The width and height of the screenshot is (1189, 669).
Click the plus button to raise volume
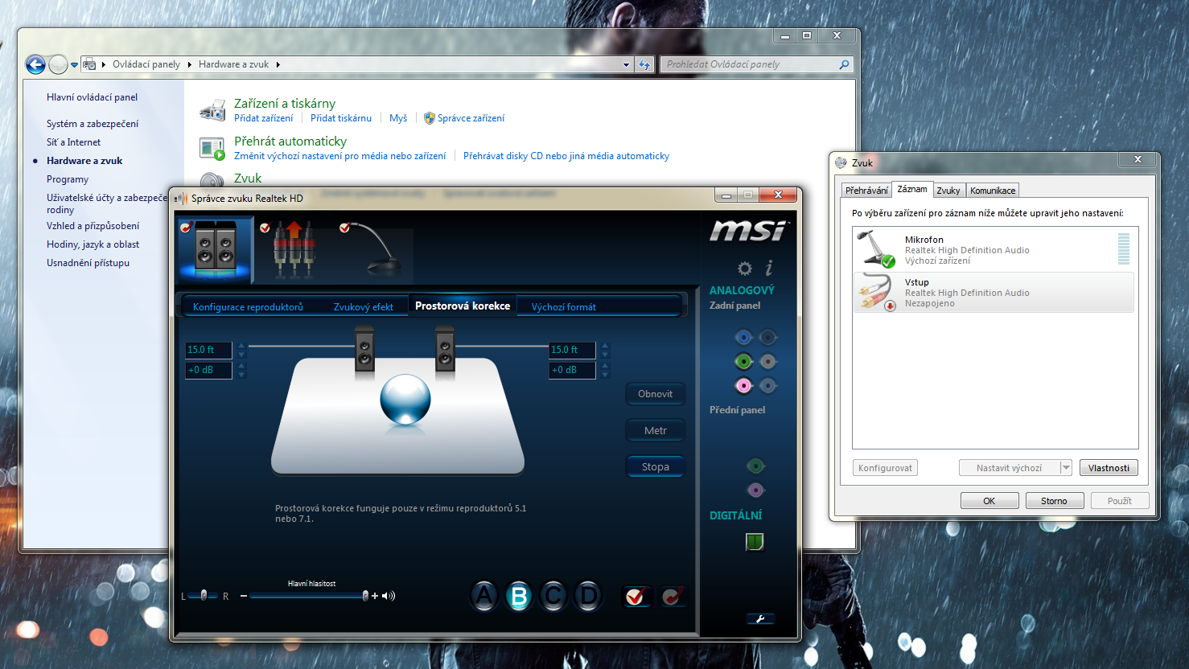click(x=375, y=596)
